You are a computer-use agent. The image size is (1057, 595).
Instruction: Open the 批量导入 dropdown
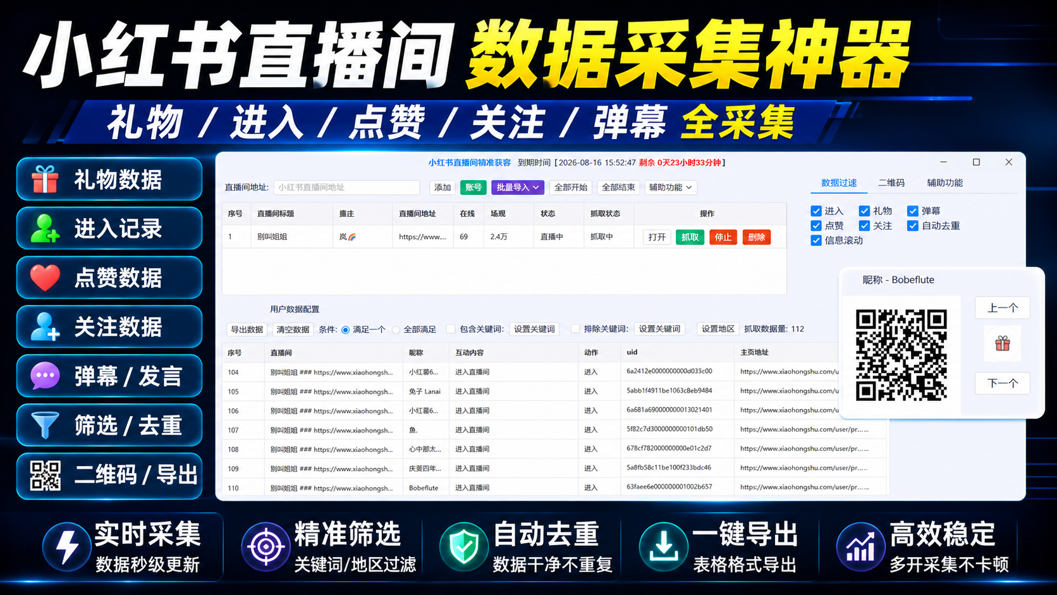click(x=517, y=187)
